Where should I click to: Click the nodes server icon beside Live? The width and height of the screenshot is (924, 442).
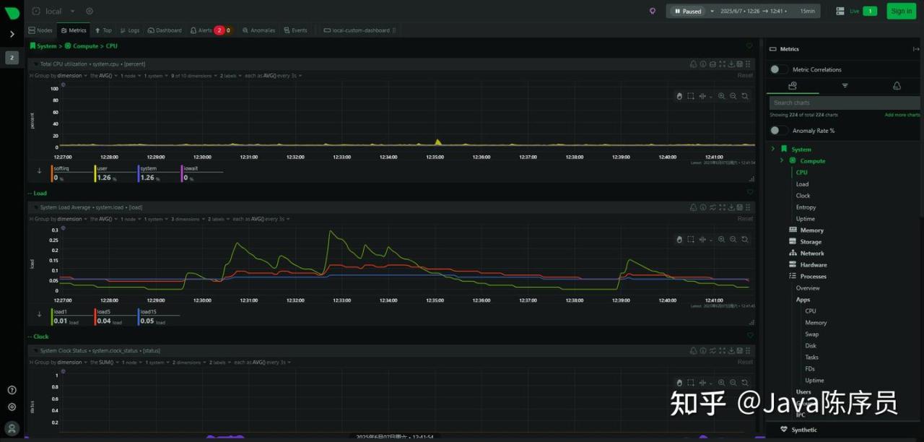point(840,11)
